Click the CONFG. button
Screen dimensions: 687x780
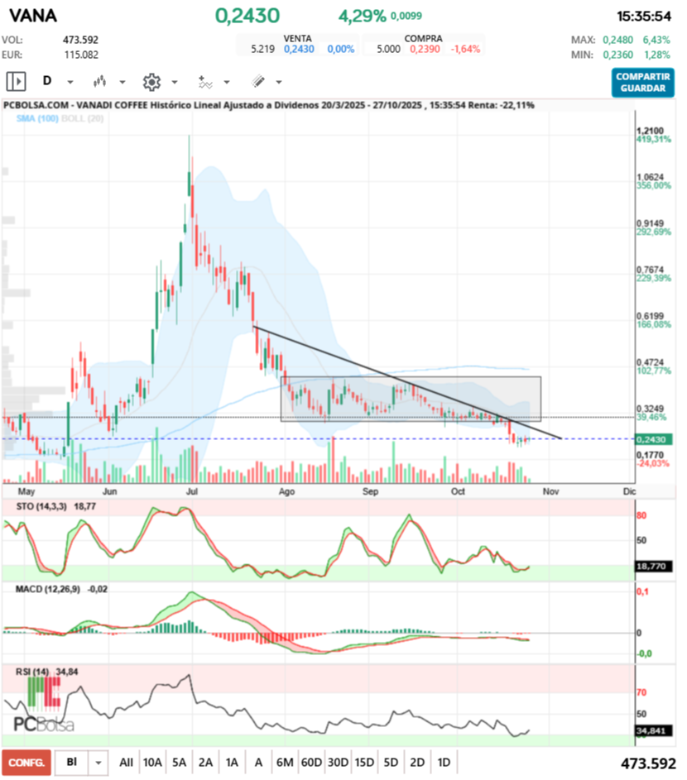pos(26,763)
